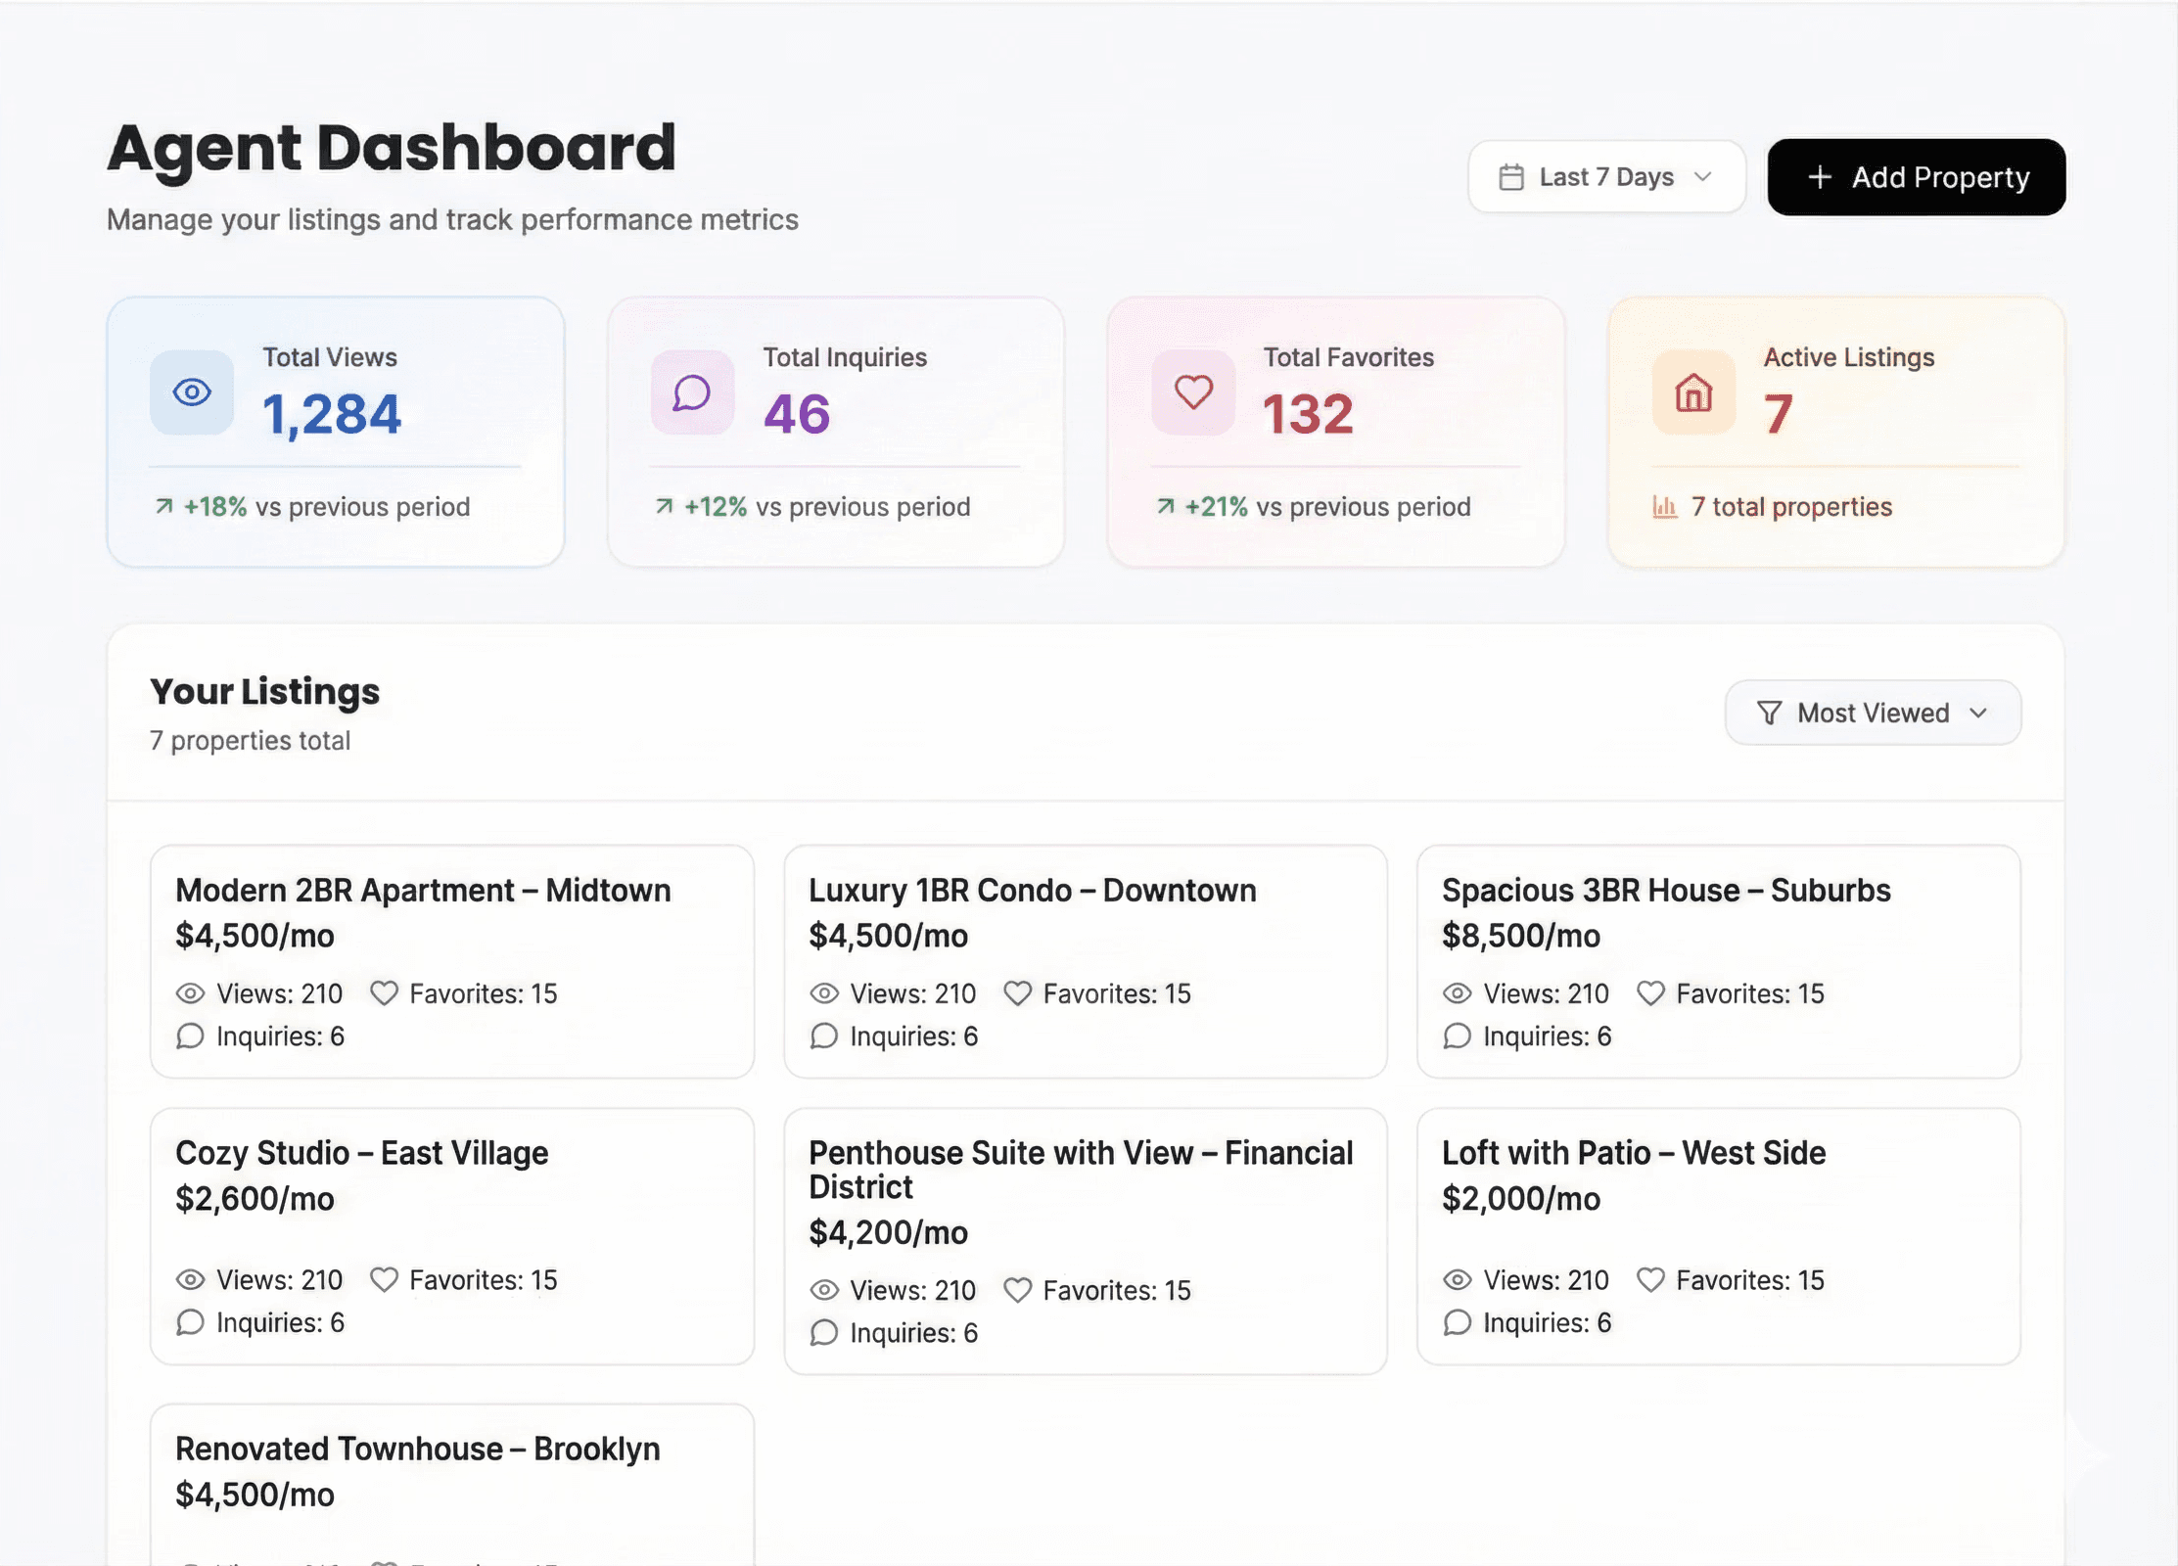
Task: Click the Your Listings section heading
Action: pyautogui.click(x=263, y=691)
